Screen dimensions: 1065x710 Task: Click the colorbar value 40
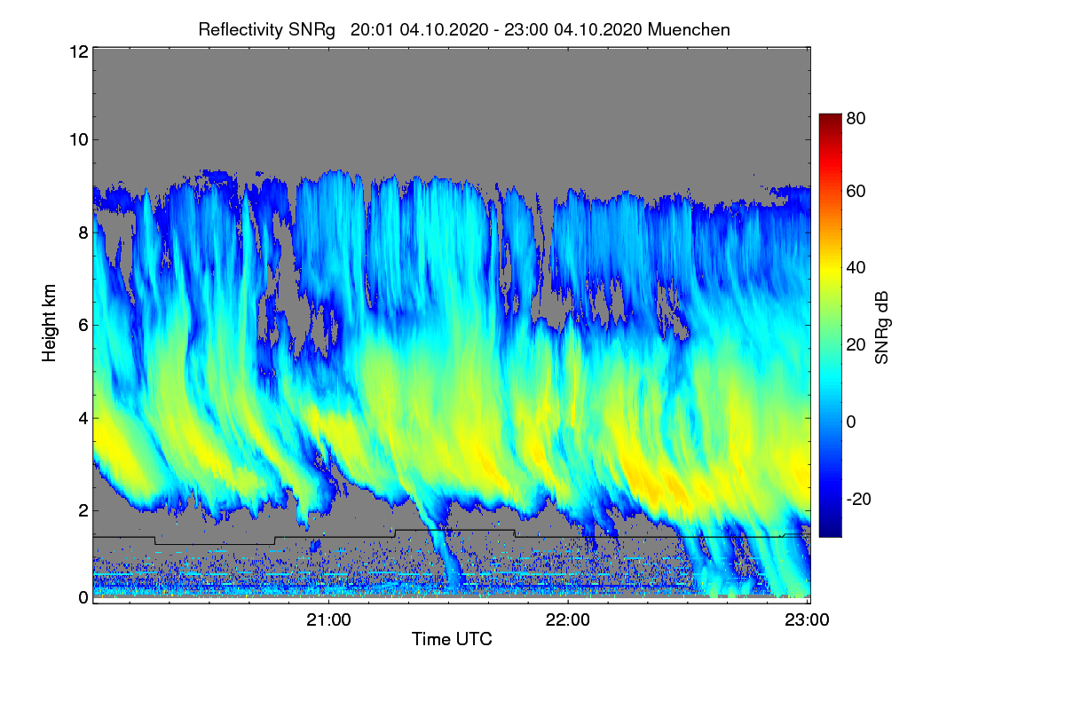point(856,267)
